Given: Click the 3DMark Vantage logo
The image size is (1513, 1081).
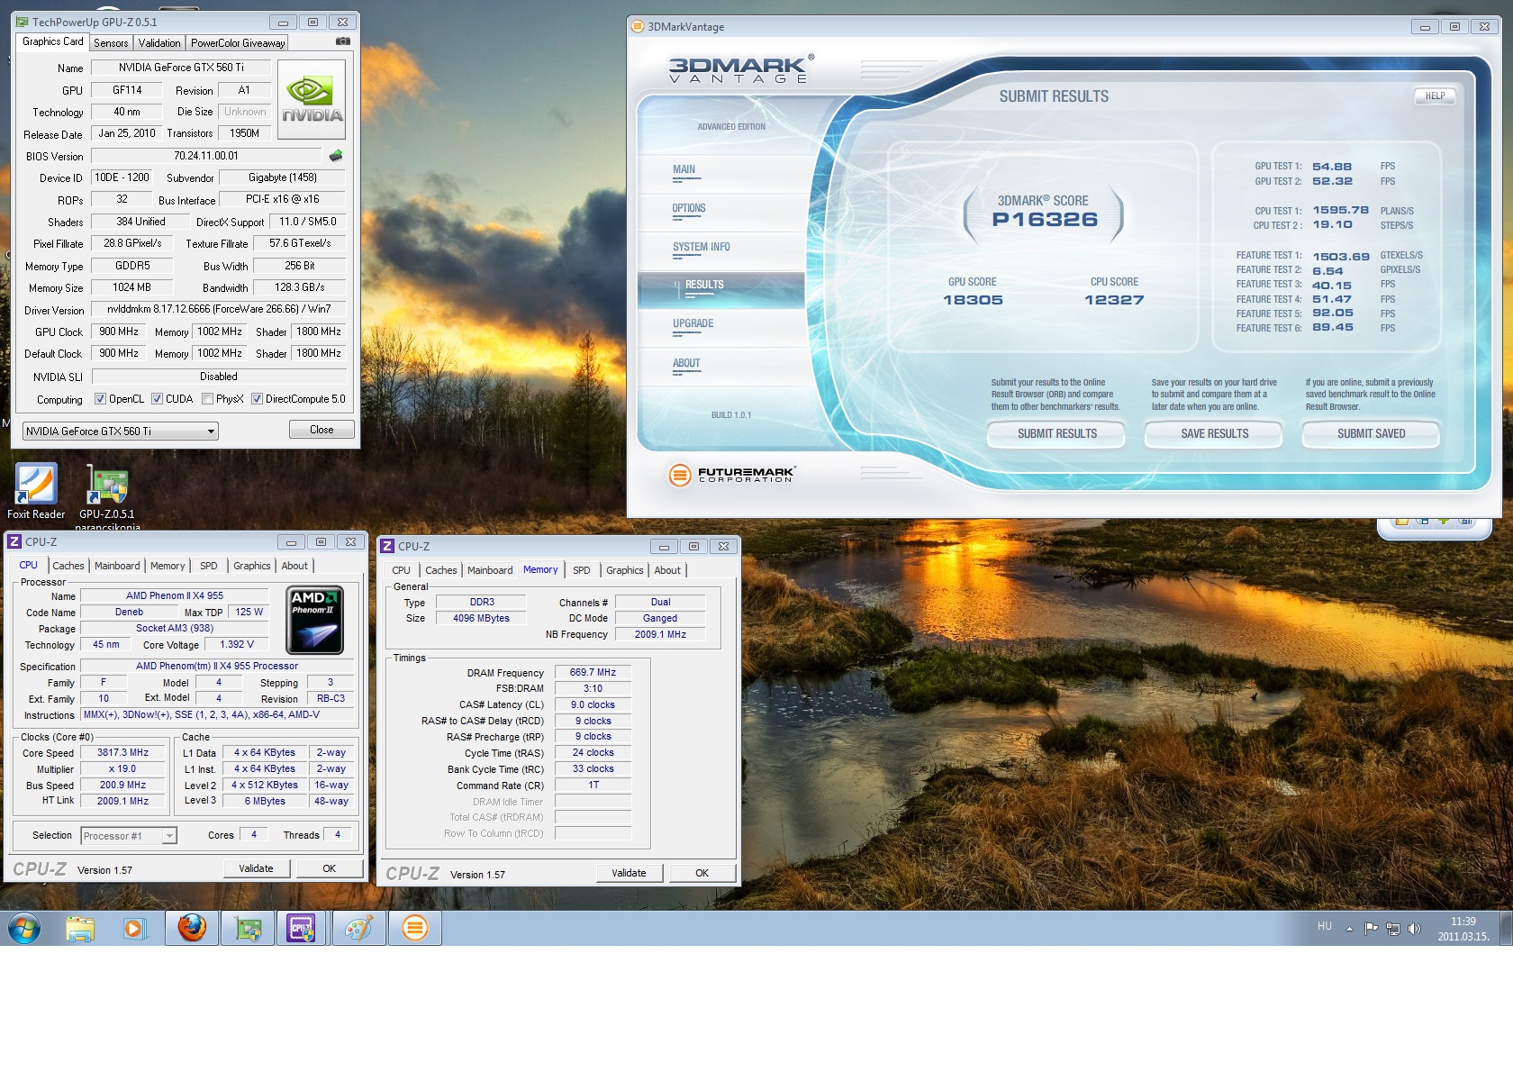Looking at the screenshot, I should (740, 69).
